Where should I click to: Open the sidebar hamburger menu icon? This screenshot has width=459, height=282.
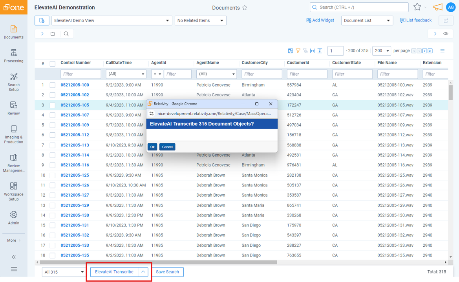13,269
